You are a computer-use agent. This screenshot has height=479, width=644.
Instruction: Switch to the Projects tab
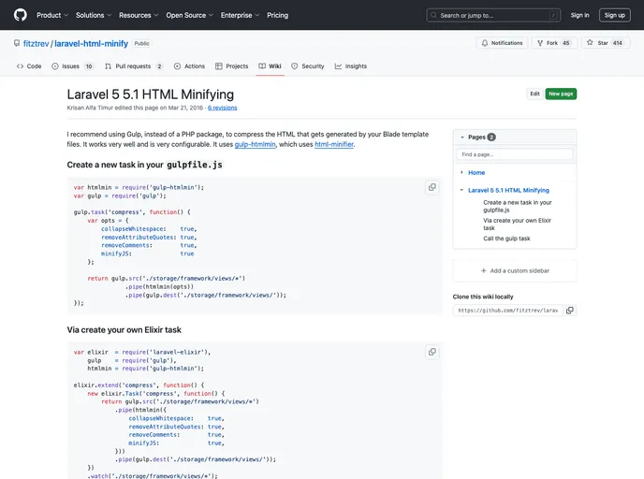point(231,66)
